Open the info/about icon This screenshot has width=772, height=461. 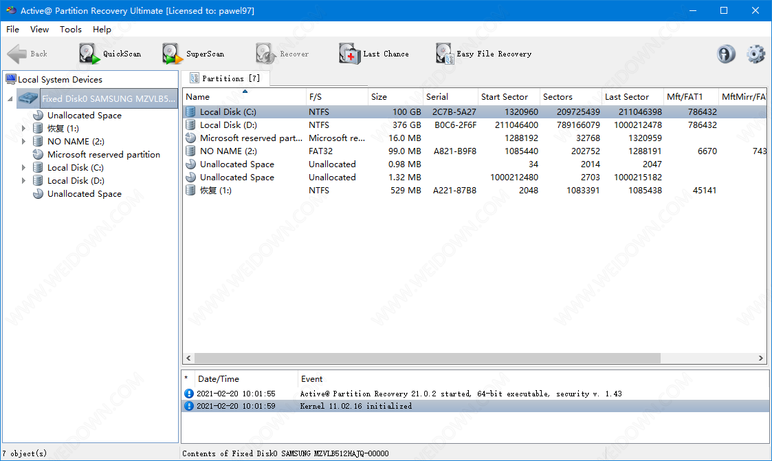(726, 54)
